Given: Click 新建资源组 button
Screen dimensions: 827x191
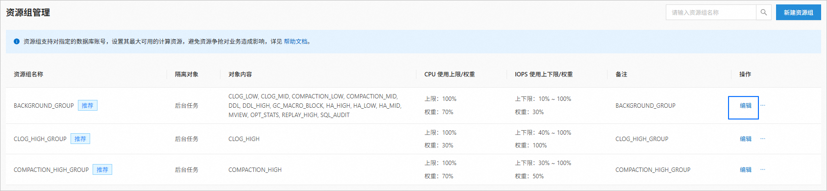Looking at the screenshot, I should 798,12.
